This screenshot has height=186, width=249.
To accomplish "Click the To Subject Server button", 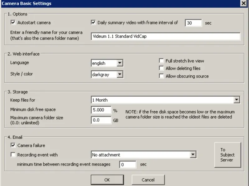I will [x=227, y=155].
